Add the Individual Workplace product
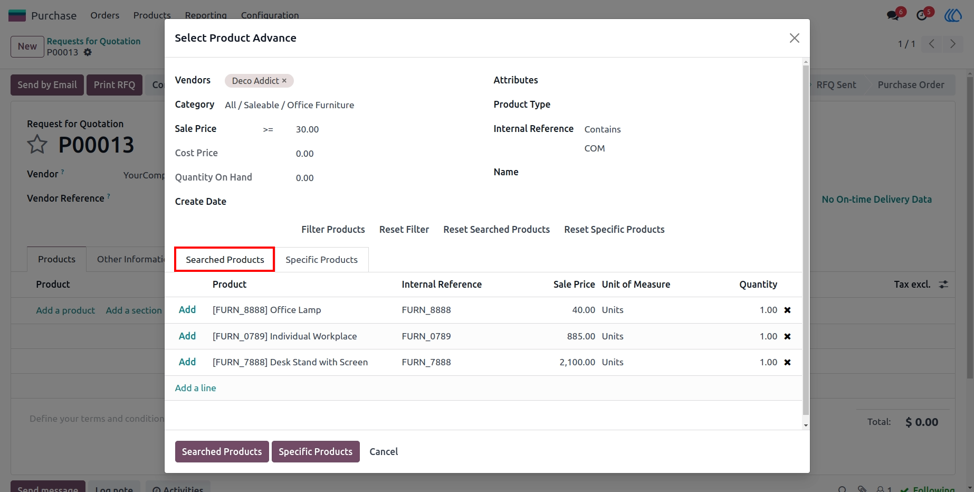This screenshot has height=492, width=974. pos(187,336)
